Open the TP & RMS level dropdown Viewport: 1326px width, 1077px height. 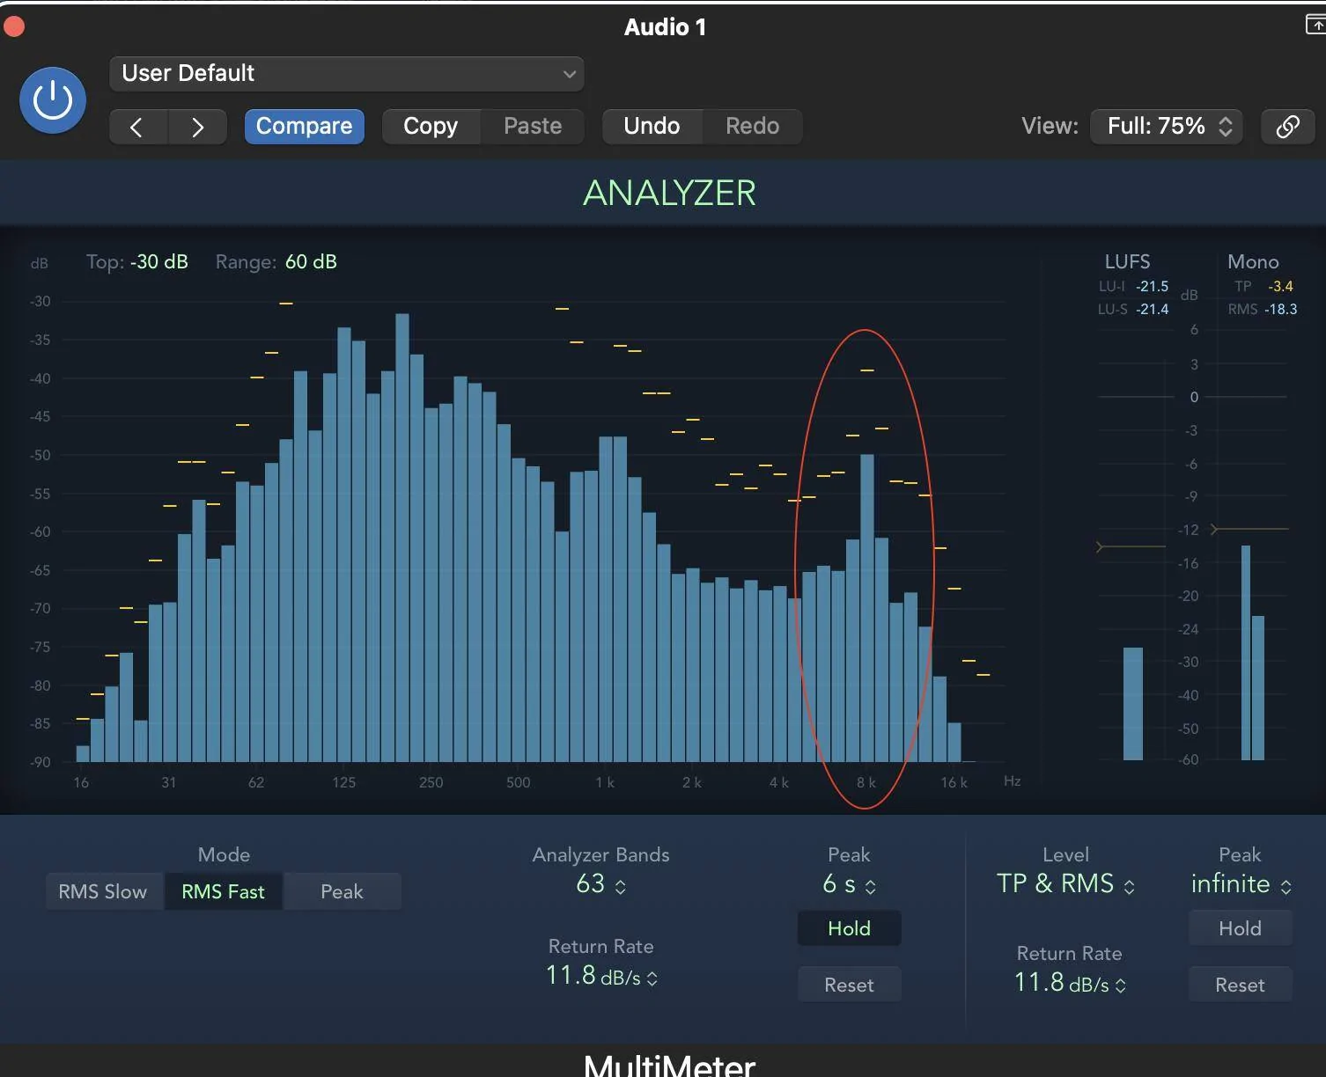1065,883
